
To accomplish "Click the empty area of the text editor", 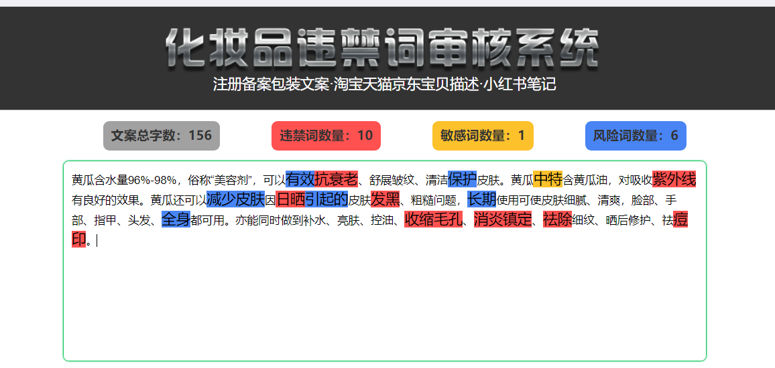I will click(384, 301).
